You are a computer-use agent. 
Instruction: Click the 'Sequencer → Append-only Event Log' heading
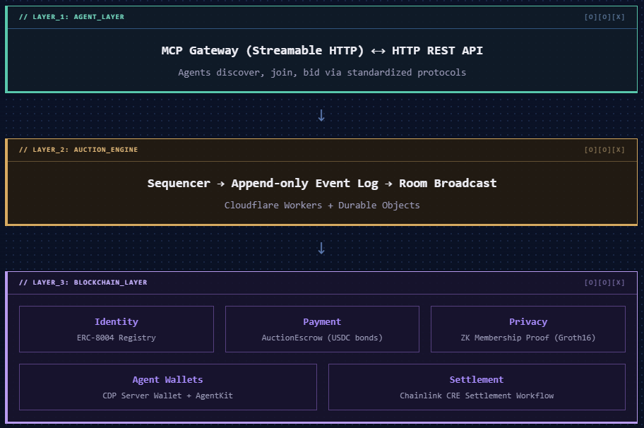(263, 183)
